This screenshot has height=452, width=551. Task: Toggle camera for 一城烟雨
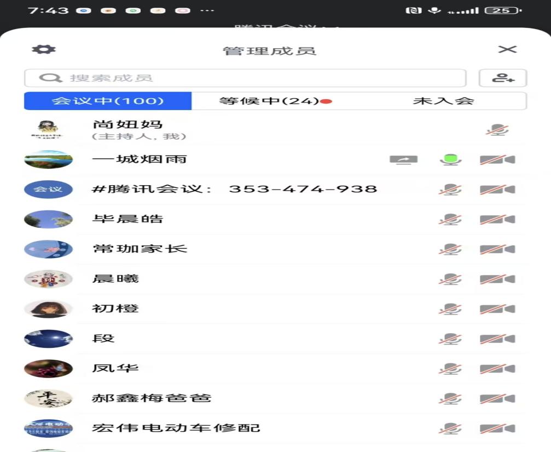[497, 160]
